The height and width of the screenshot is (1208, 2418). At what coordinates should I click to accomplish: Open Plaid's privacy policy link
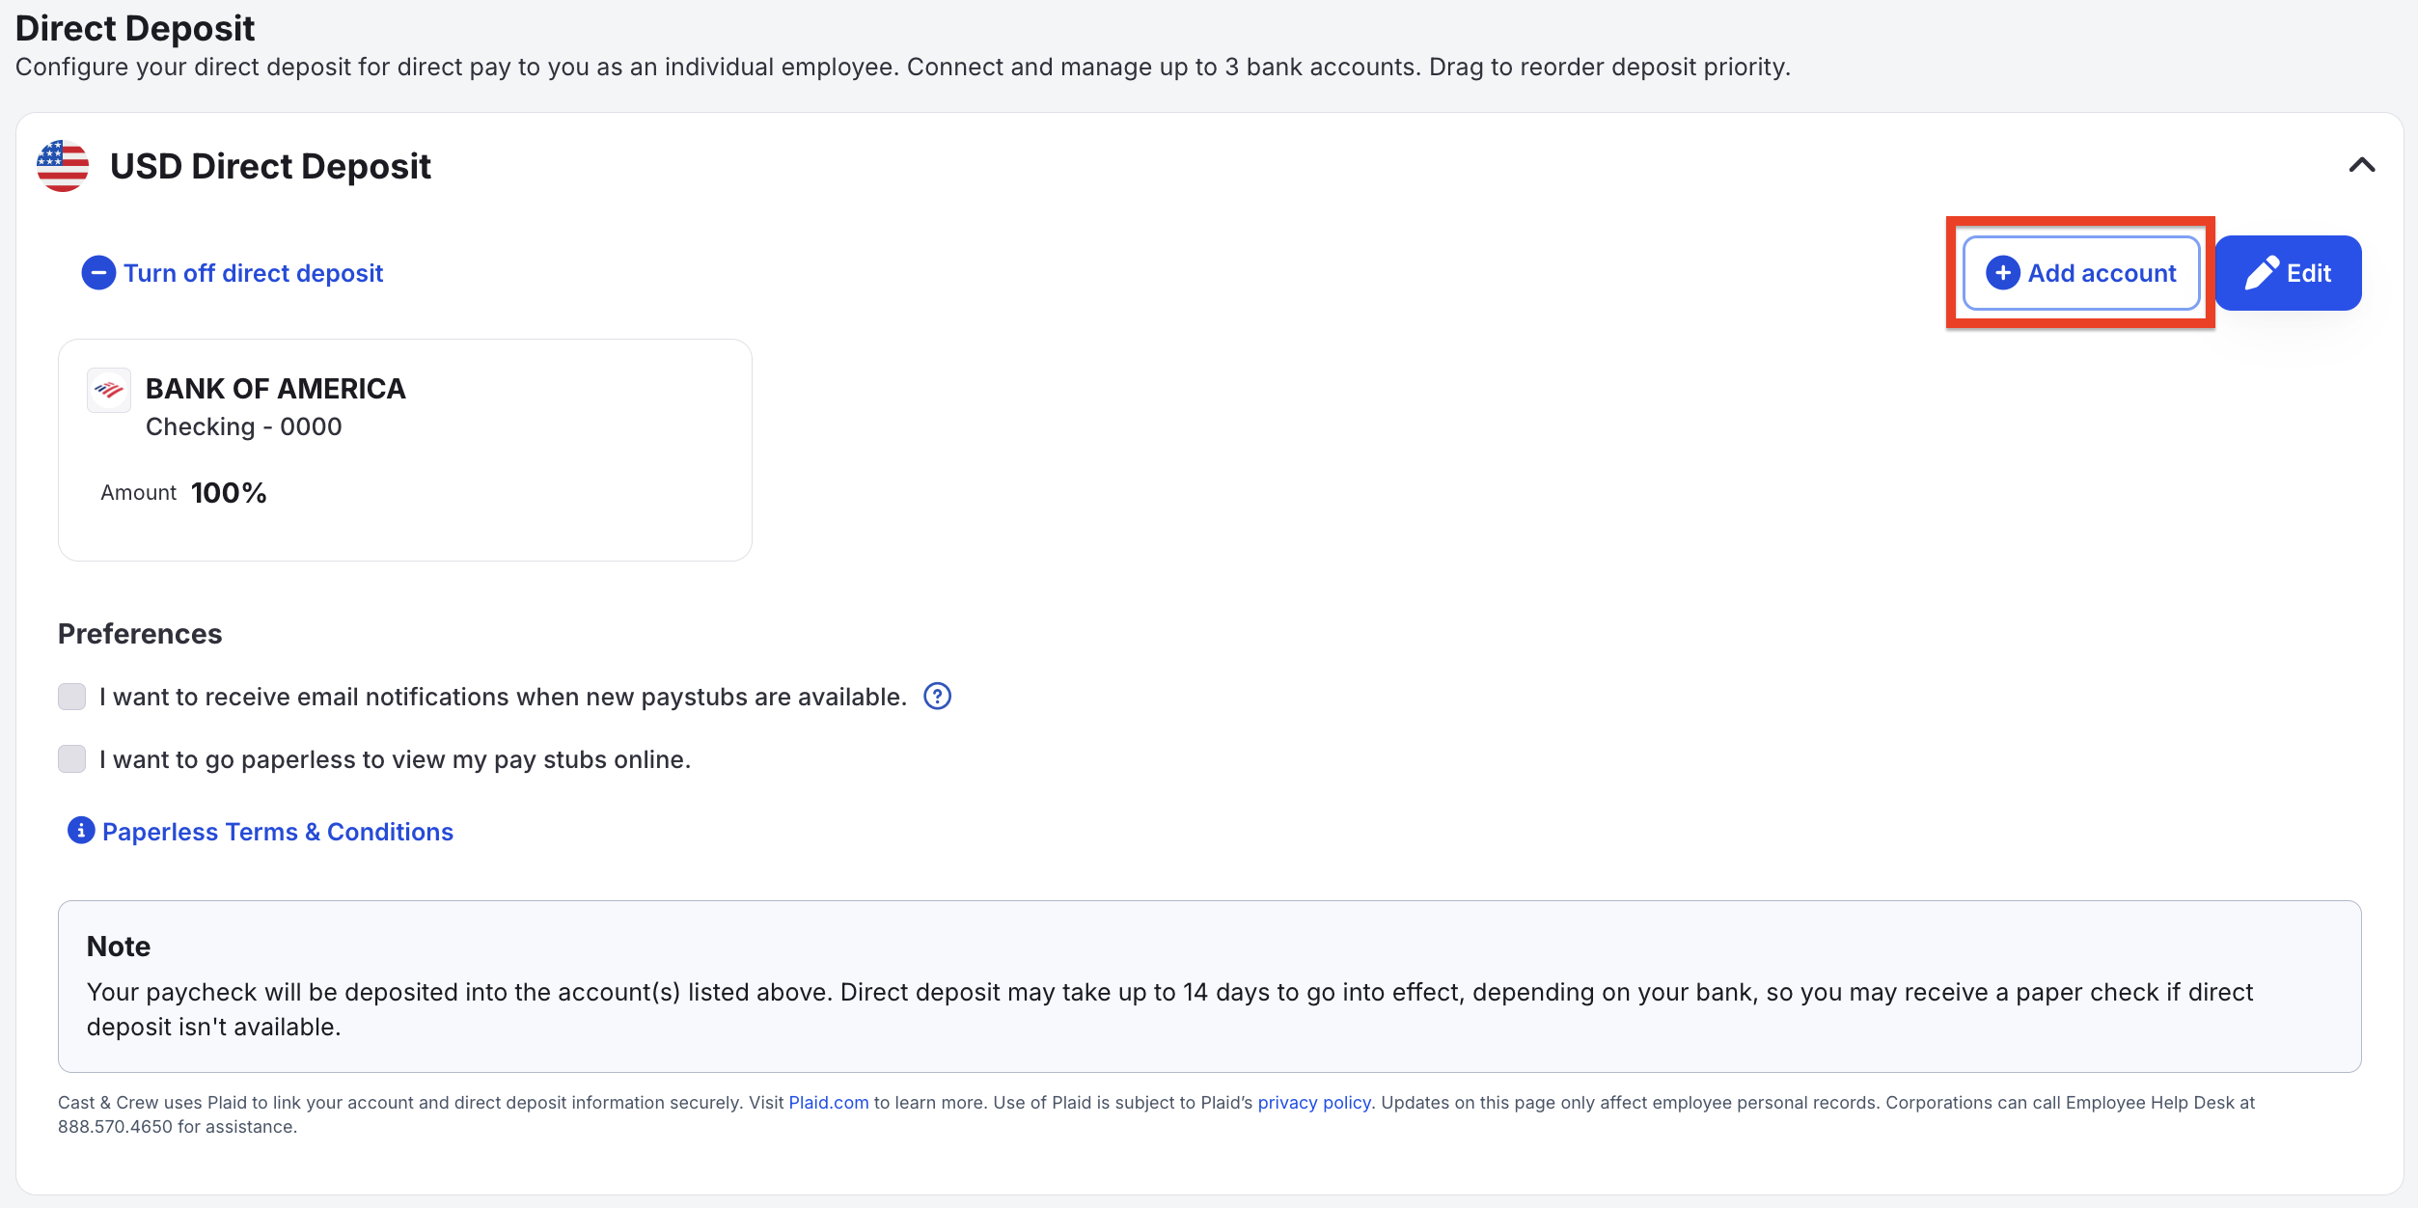coord(1314,1102)
